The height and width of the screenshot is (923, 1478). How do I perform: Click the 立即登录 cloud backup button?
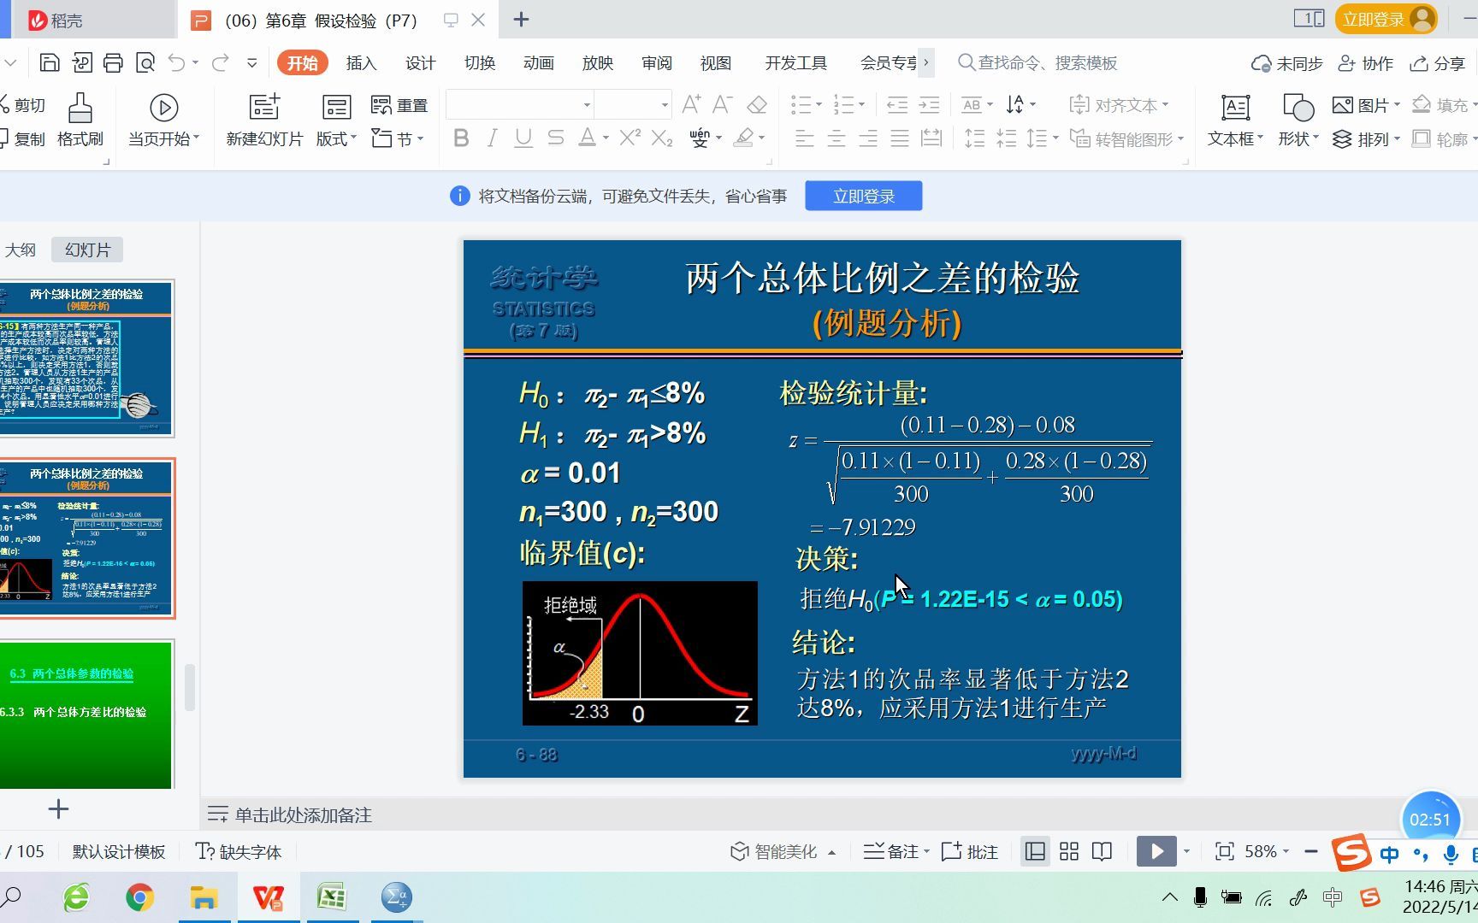tap(863, 195)
